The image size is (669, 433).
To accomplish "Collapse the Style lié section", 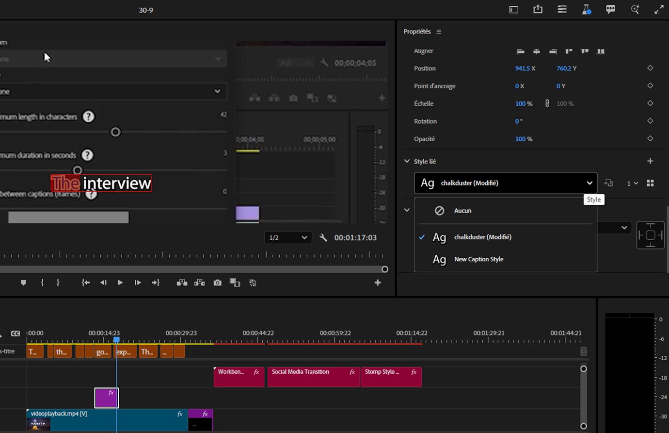I will (x=407, y=161).
